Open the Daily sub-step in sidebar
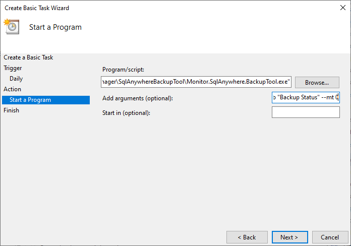Viewport: 351px width, 246px height. (x=16, y=79)
